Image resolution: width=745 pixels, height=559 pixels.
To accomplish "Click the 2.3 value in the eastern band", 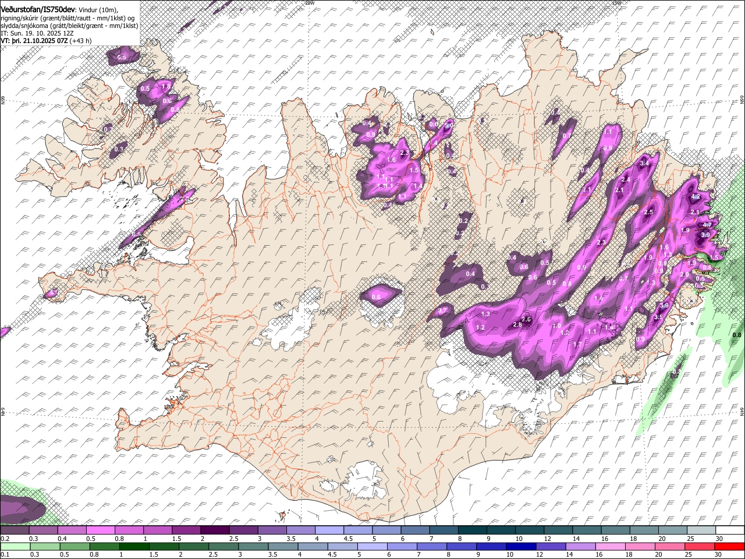I will (x=601, y=242).
